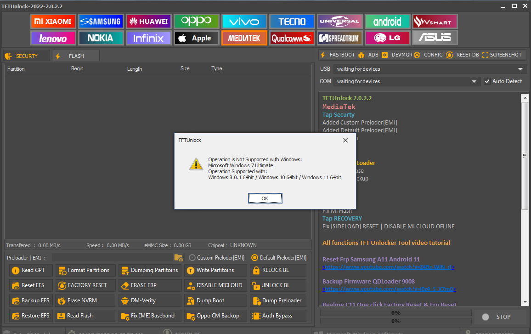
Task: Open the ADB toolbar item
Action: point(368,55)
